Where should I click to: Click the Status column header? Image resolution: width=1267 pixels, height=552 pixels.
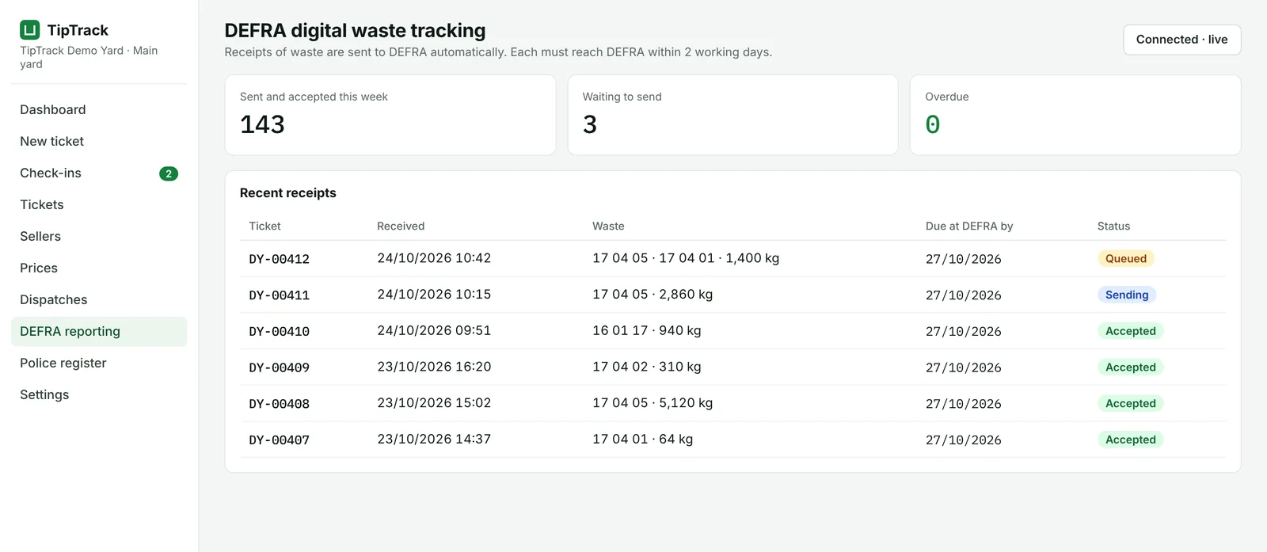point(1113,227)
